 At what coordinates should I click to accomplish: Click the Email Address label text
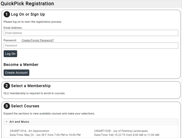(13, 28)
